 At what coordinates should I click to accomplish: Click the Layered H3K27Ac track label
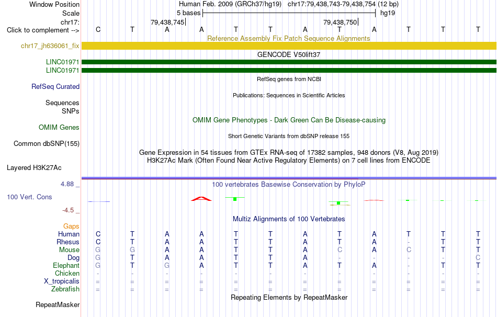pyautogui.click(x=34, y=168)
